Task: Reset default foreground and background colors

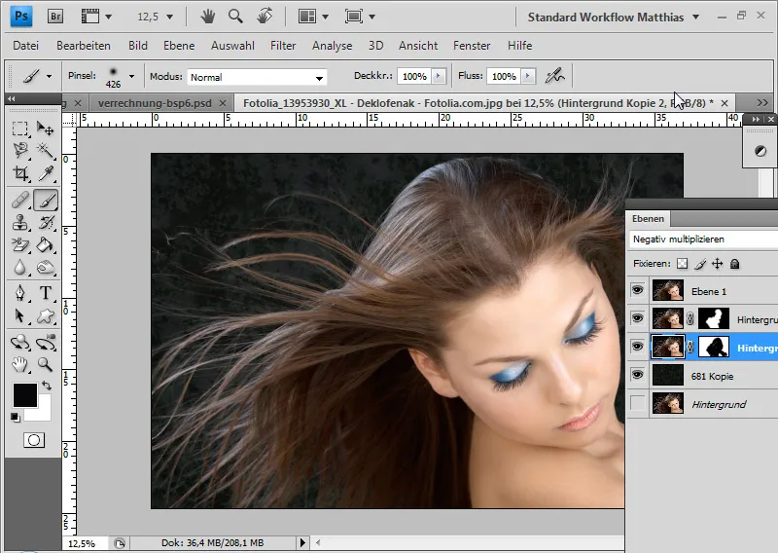Action: click(x=16, y=418)
